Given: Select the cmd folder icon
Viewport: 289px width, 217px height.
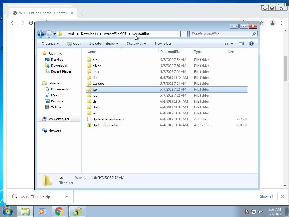Looking at the screenshot, I should pyautogui.click(x=89, y=71).
